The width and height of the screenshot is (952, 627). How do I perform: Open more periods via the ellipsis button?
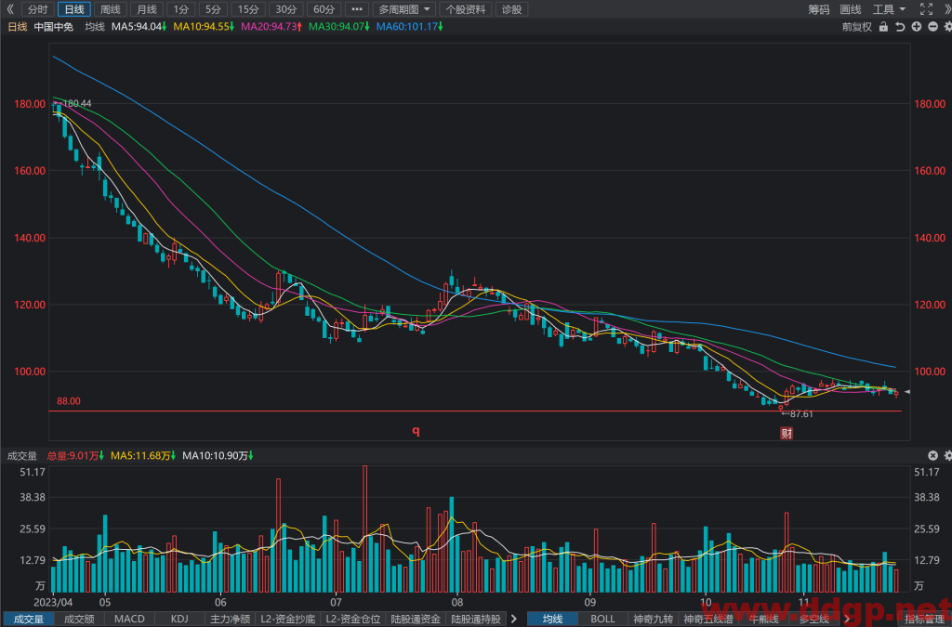coord(356,9)
